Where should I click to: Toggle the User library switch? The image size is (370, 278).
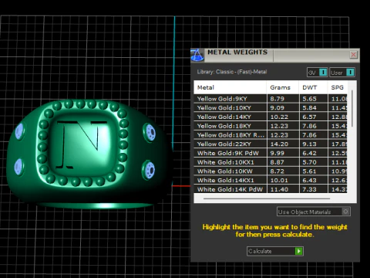tap(342, 73)
